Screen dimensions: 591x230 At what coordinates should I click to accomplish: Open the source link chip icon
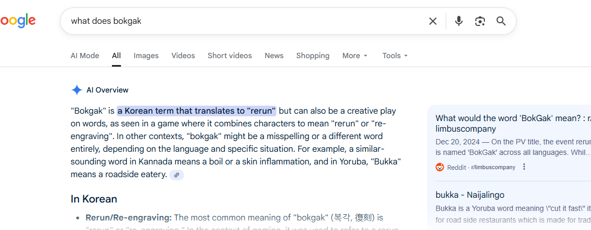(x=176, y=175)
